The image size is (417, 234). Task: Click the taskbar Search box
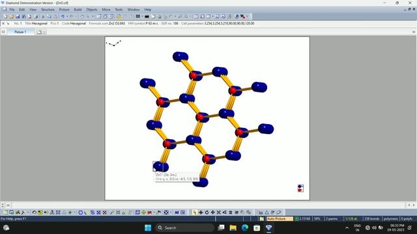[x=184, y=227]
